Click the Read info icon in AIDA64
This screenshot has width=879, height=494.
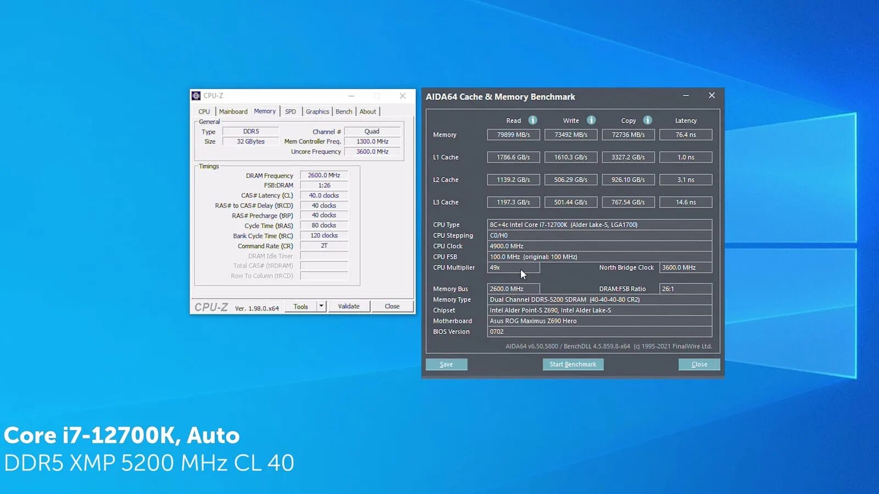click(532, 120)
